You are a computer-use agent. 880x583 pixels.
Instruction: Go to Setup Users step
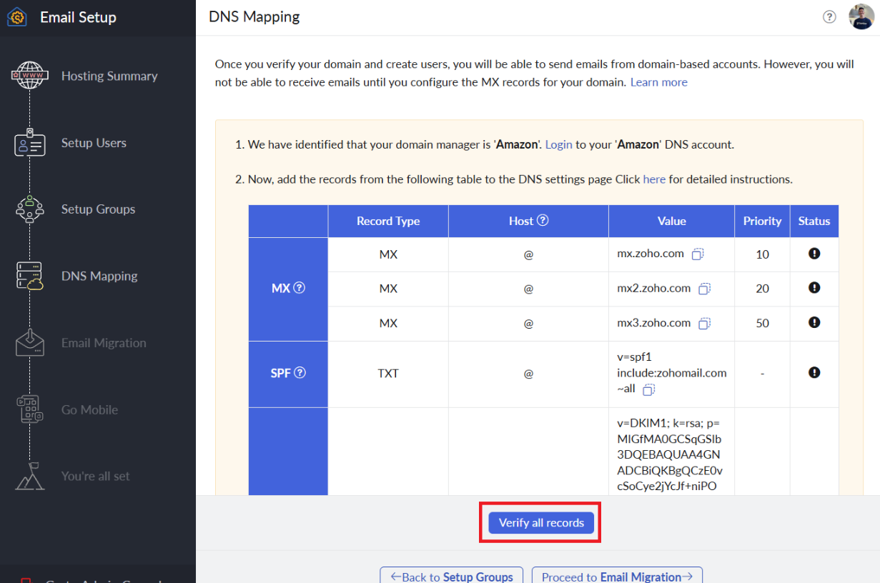[94, 143]
